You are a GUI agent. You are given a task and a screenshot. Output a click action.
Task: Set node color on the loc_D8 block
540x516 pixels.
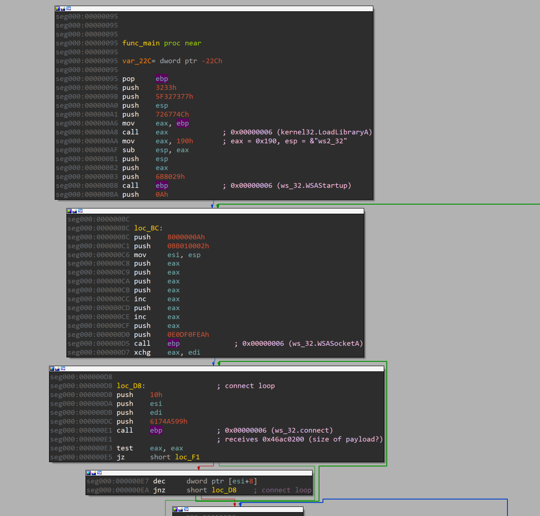click(52, 369)
